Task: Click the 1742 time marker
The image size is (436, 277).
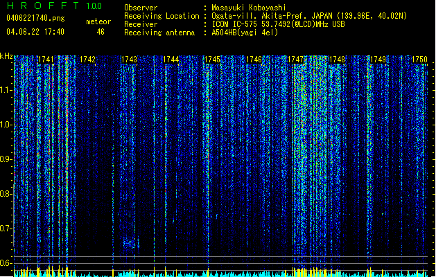Action: tap(87, 60)
